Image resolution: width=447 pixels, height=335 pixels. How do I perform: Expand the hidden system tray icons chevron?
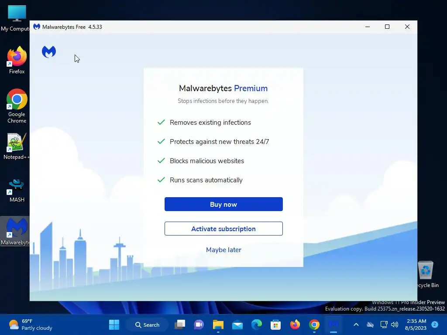click(x=356, y=325)
